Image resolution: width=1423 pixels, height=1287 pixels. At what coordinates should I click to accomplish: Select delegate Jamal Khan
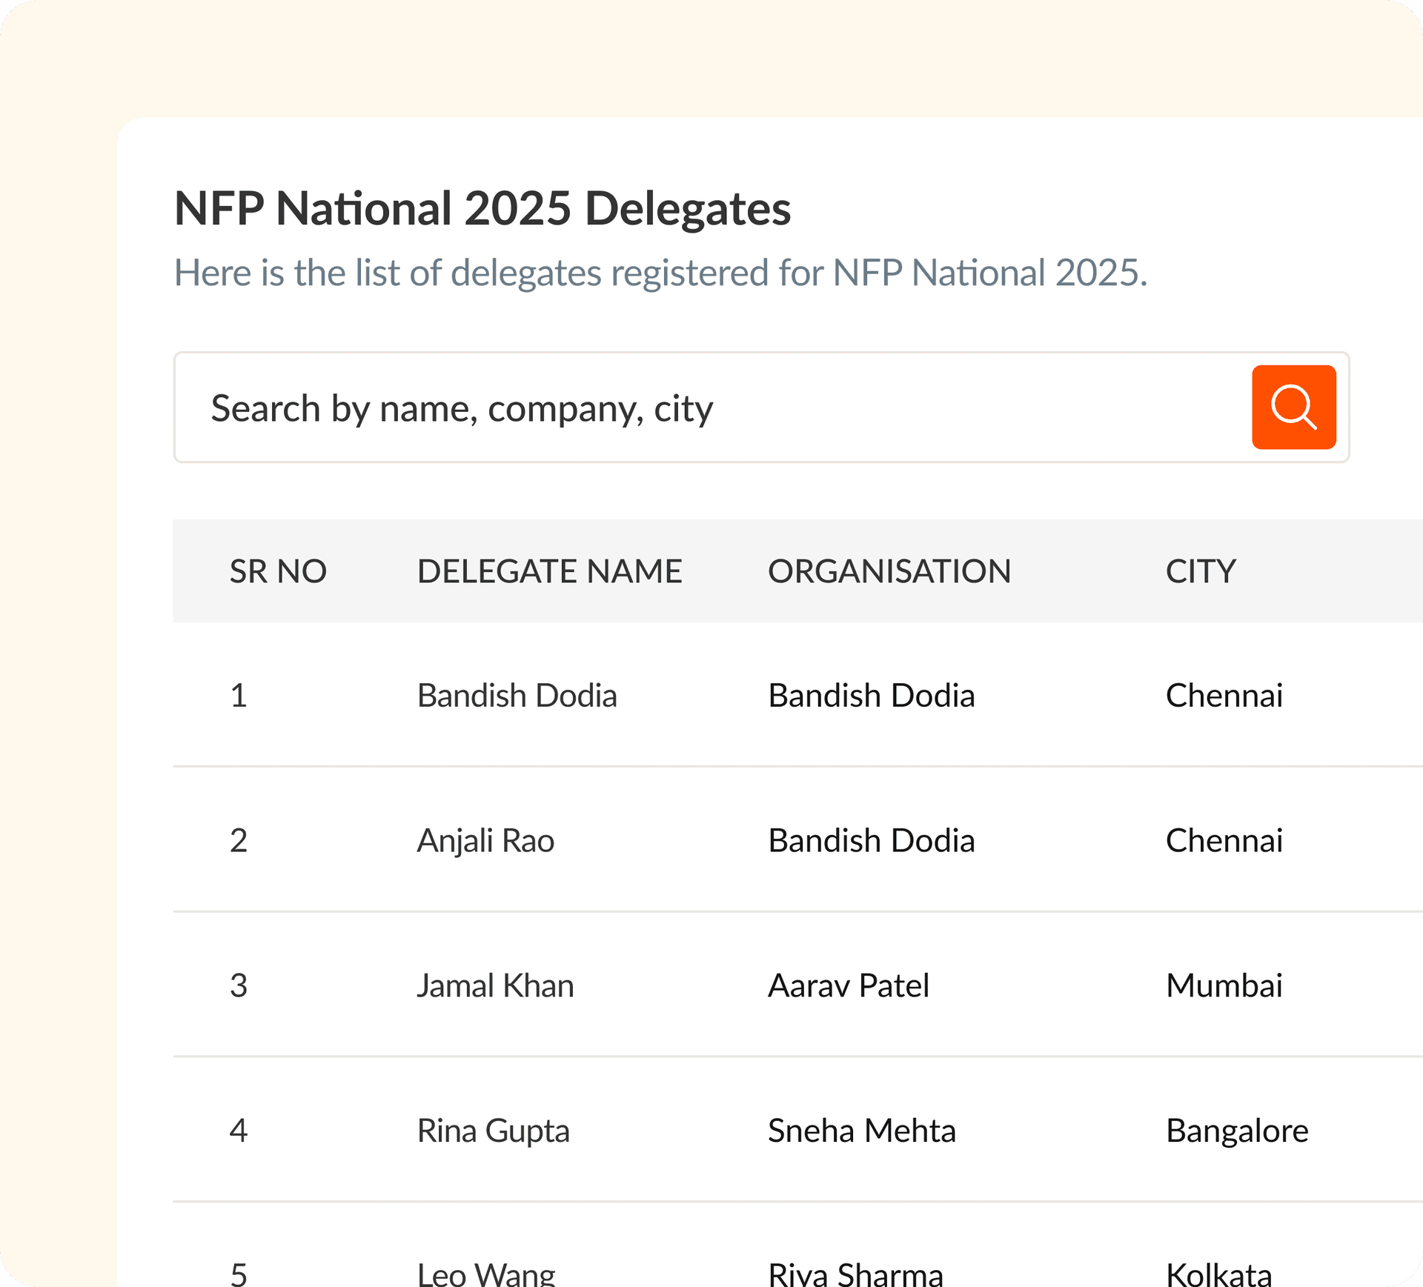coord(495,986)
